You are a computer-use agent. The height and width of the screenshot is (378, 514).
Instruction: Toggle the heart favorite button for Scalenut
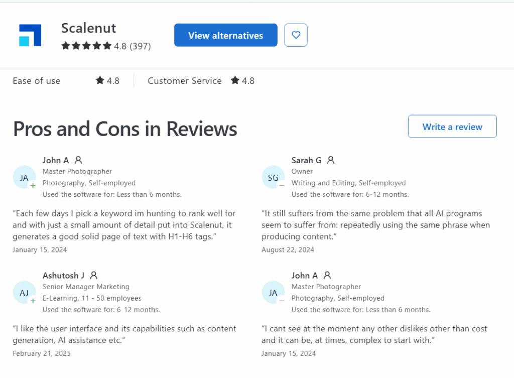click(x=296, y=35)
